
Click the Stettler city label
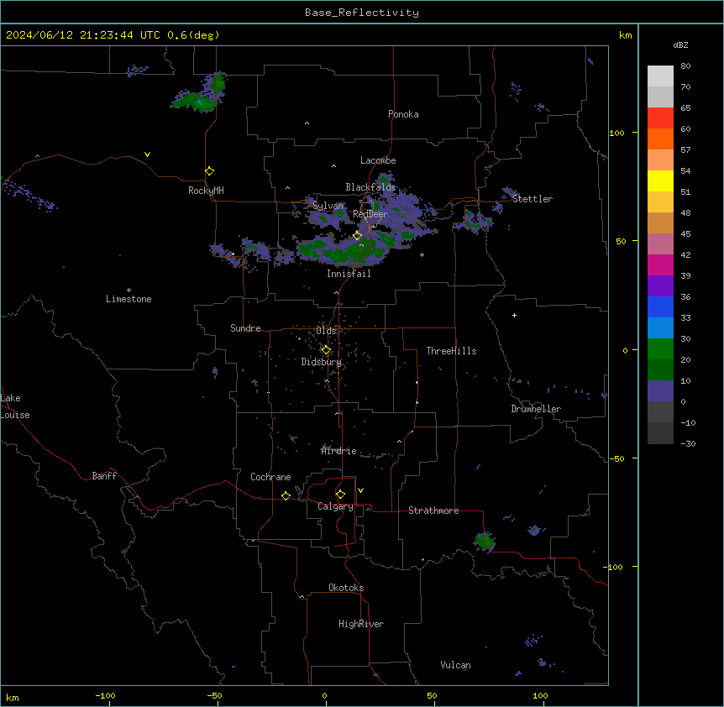click(533, 199)
